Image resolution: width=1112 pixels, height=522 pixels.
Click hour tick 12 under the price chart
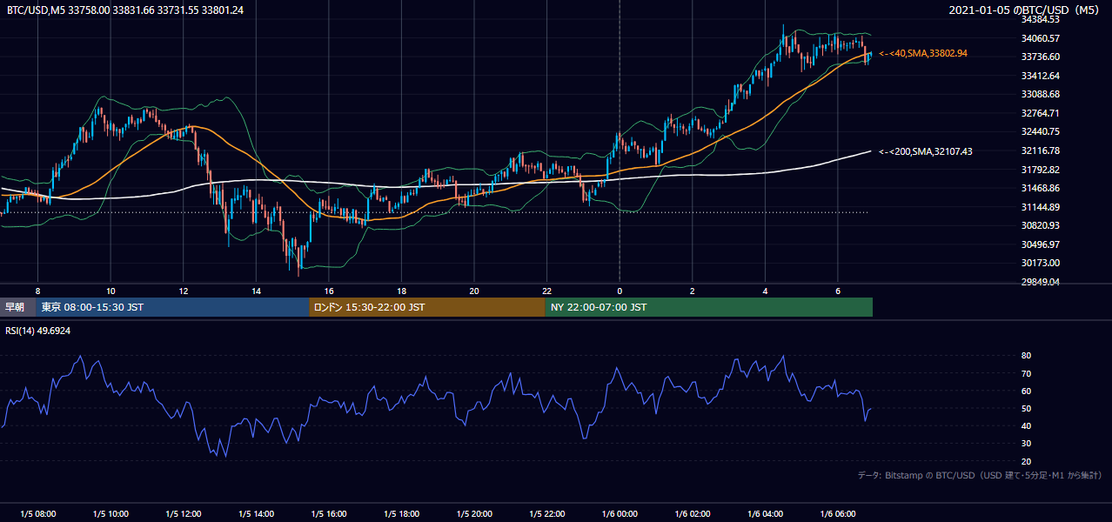(184, 291)
